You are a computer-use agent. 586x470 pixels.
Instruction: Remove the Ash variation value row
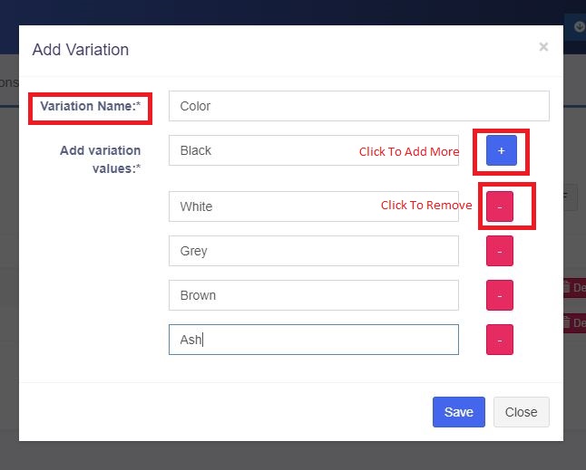[500, 340]
